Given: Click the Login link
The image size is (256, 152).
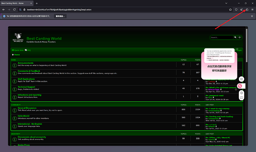Looking at the screenshot, I should click(x=239, y=50).
